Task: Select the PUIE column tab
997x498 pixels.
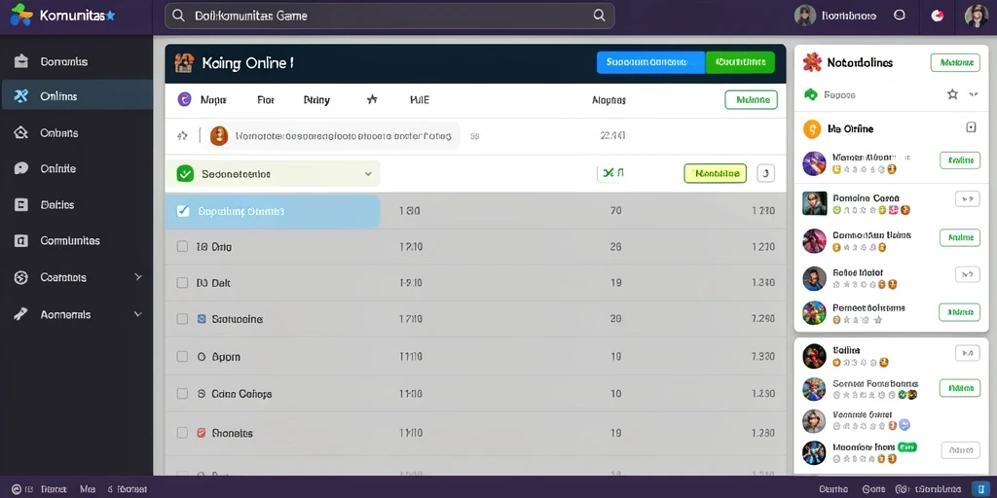Action: [420, 100]
